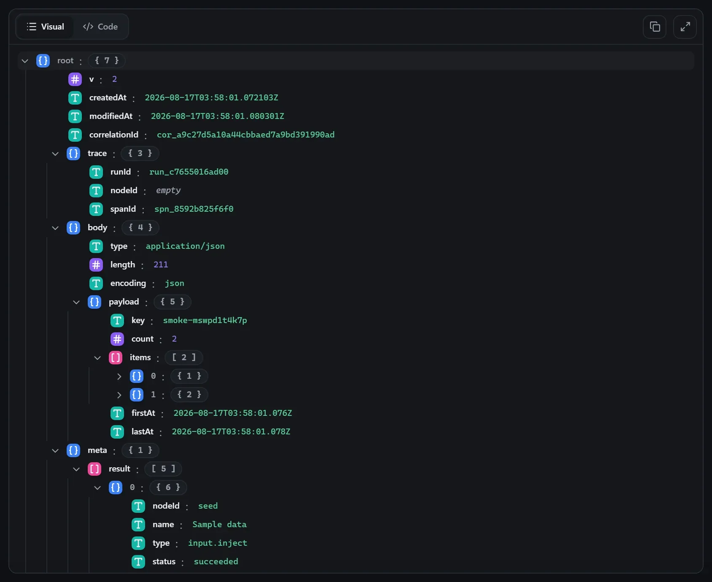Click the text icon beside firstAt
712x582 pixels.
(117, 413)
